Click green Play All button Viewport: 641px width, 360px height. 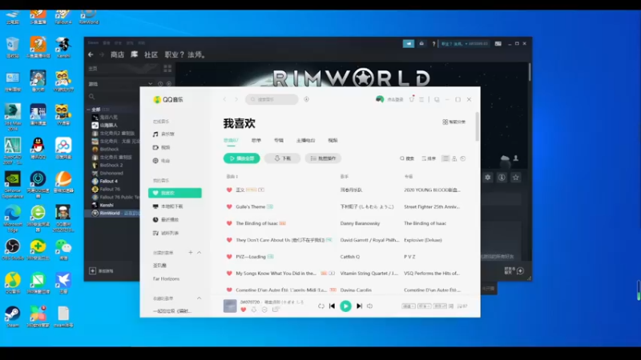[x=242, y=158]
